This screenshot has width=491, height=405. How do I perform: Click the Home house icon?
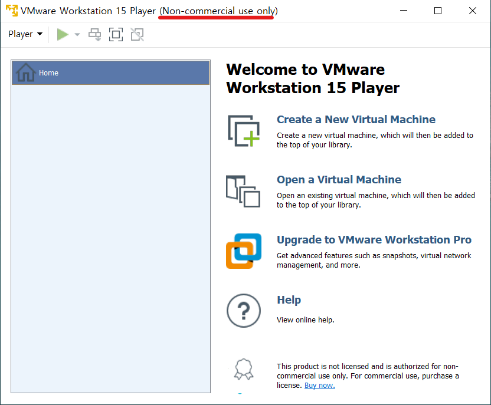(26, 73)
